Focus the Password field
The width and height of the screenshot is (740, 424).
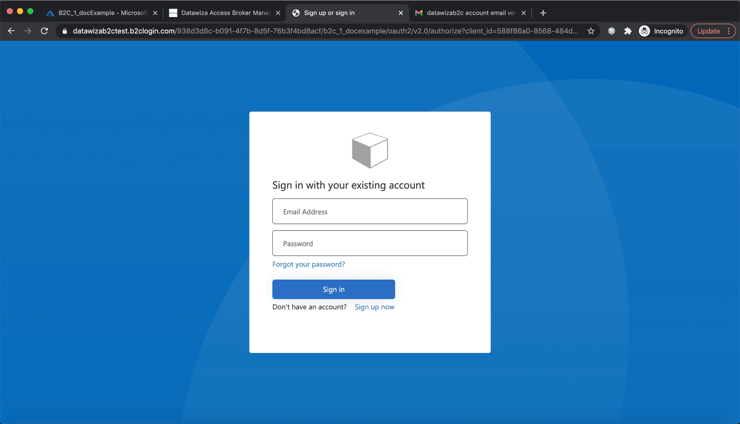click(370, 243)
